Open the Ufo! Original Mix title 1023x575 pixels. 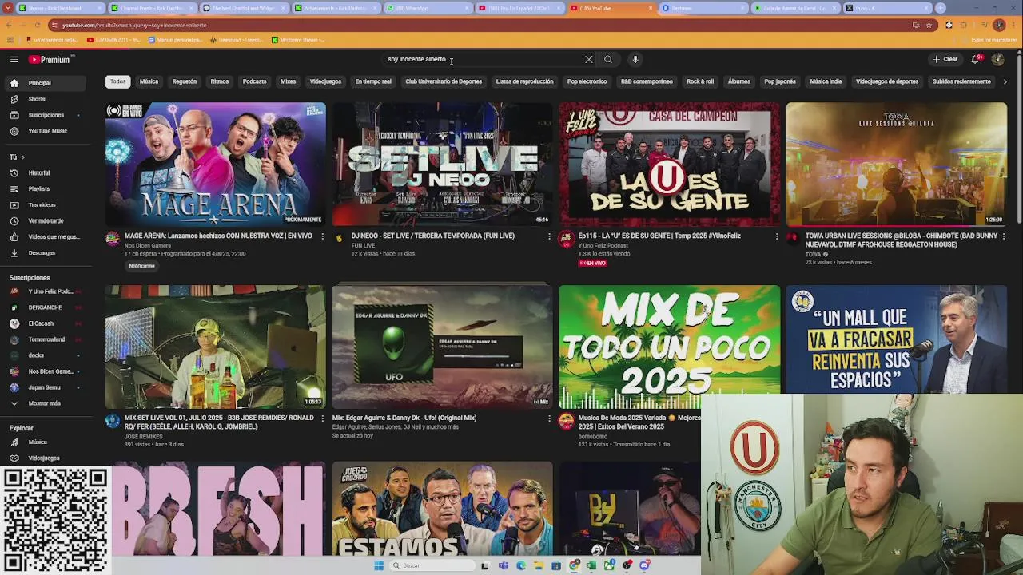[404, 418]
